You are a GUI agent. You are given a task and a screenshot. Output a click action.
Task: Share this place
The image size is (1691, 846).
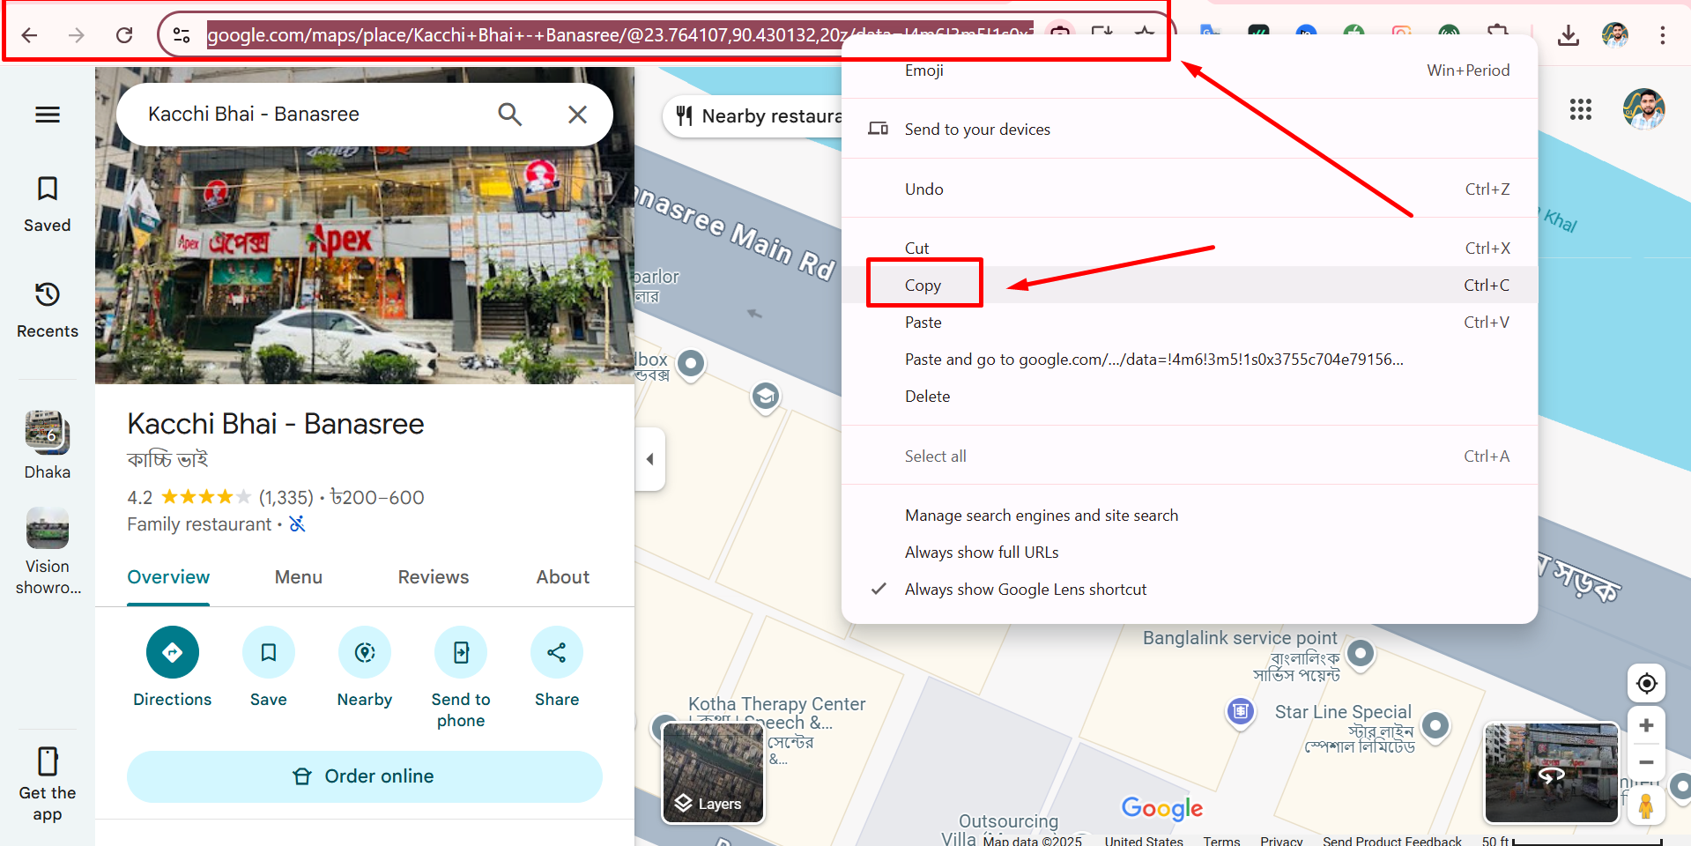557,667
